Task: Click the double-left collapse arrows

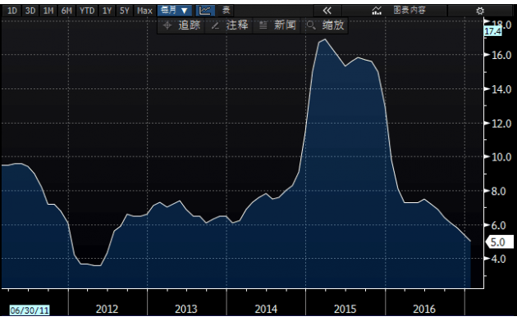Action: pos(327,11)
